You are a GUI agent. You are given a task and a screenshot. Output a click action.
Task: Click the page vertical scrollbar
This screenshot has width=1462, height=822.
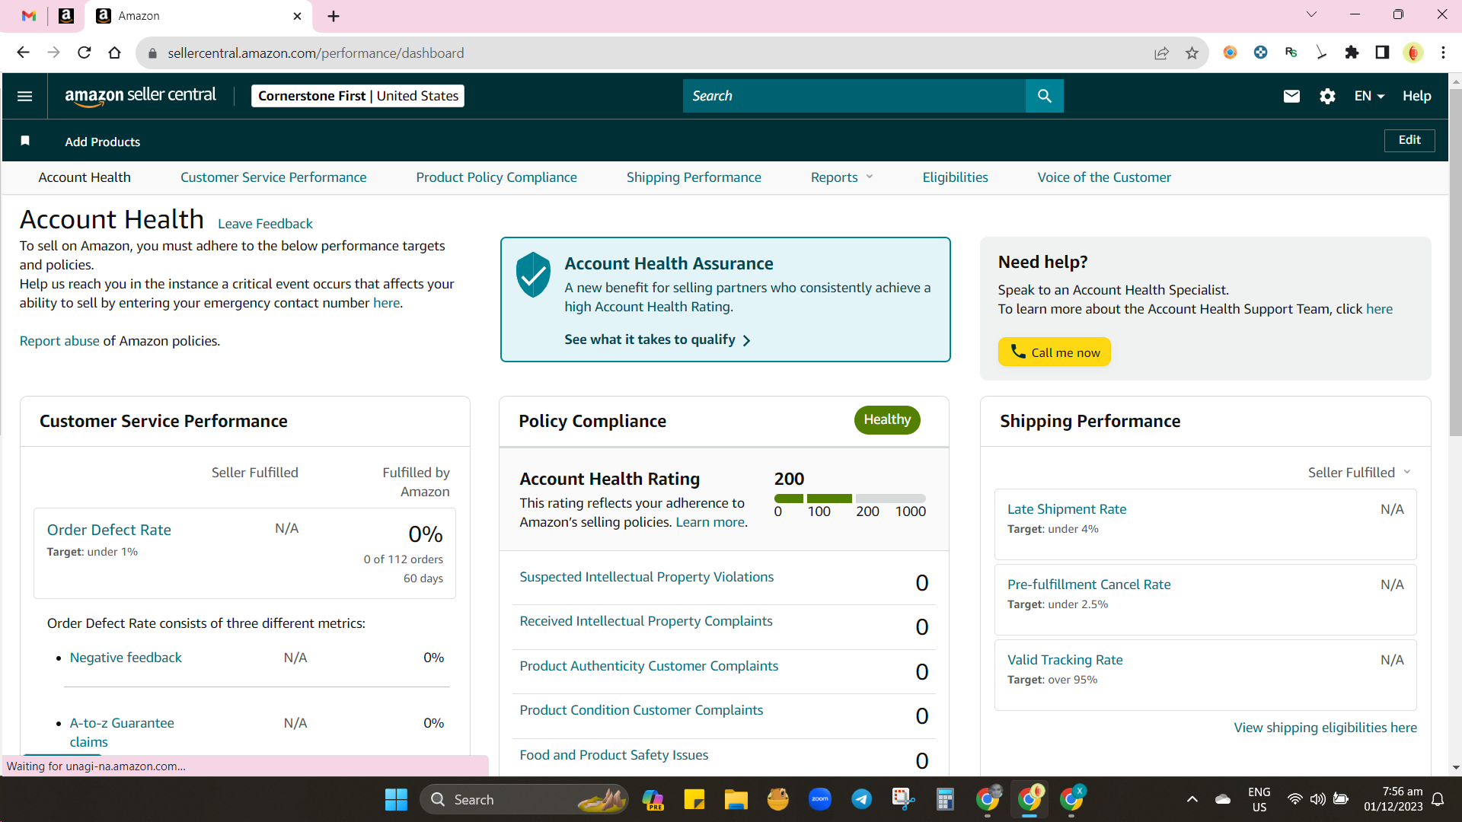(1455, 263)
